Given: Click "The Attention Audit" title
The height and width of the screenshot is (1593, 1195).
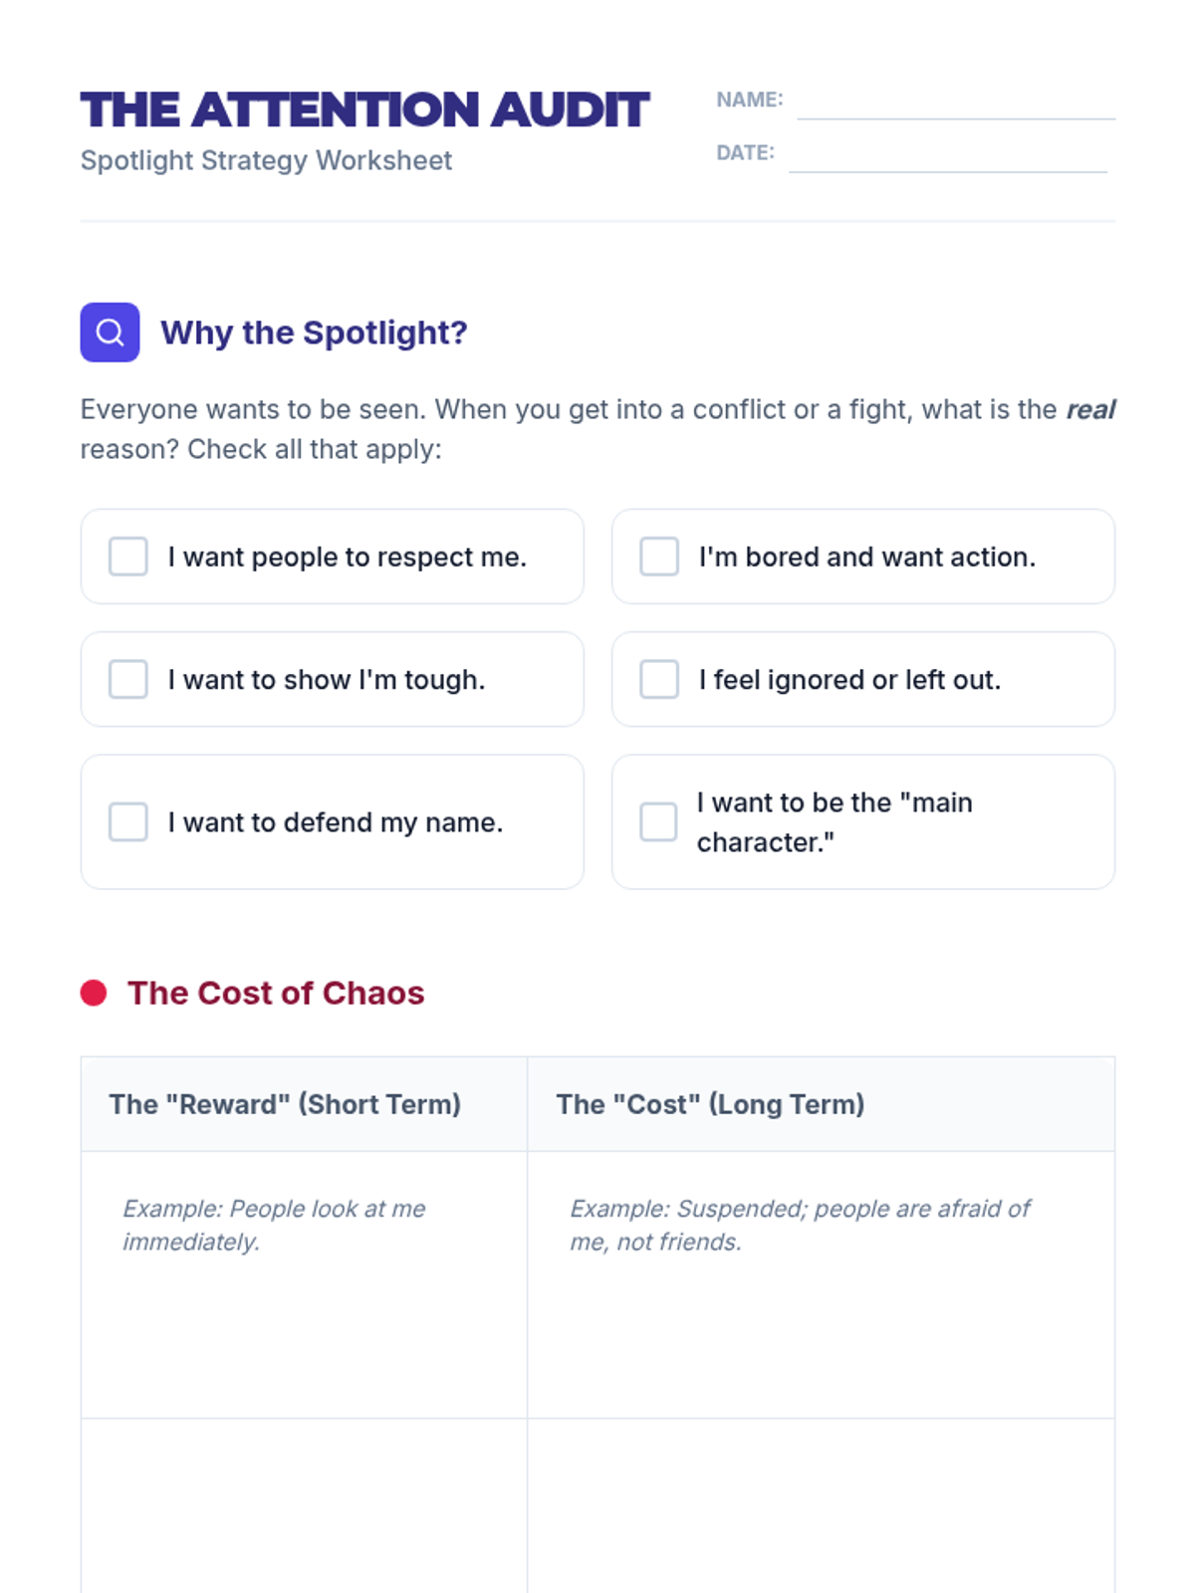Looking at the screenshot, I should pos(364,110).
